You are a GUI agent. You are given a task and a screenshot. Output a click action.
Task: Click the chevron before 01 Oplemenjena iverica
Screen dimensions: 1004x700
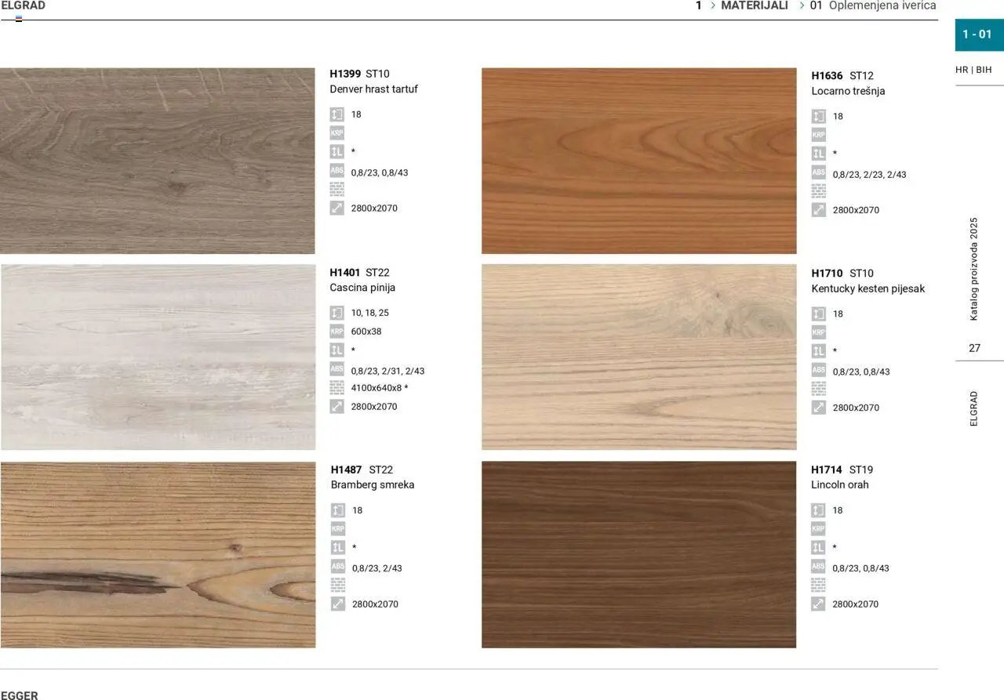(802, 5)
